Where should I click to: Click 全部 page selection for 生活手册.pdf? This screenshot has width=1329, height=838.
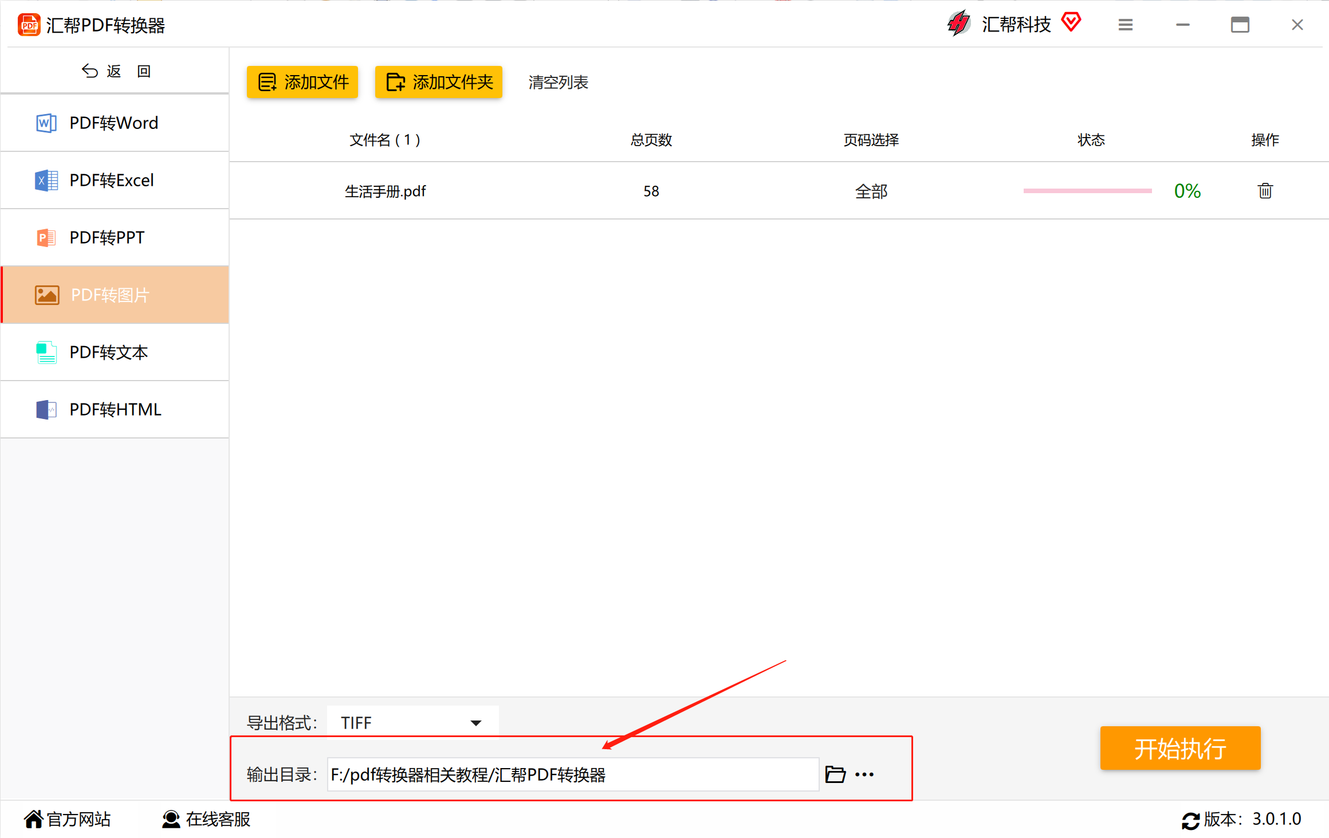tap(871, 191)
